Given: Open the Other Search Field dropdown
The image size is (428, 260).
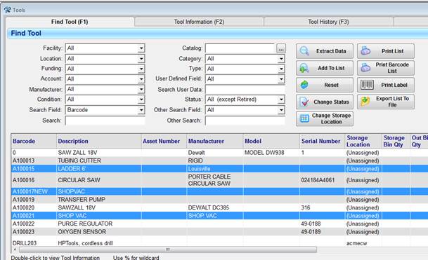Looking at the screenshot, I should 281,110.
